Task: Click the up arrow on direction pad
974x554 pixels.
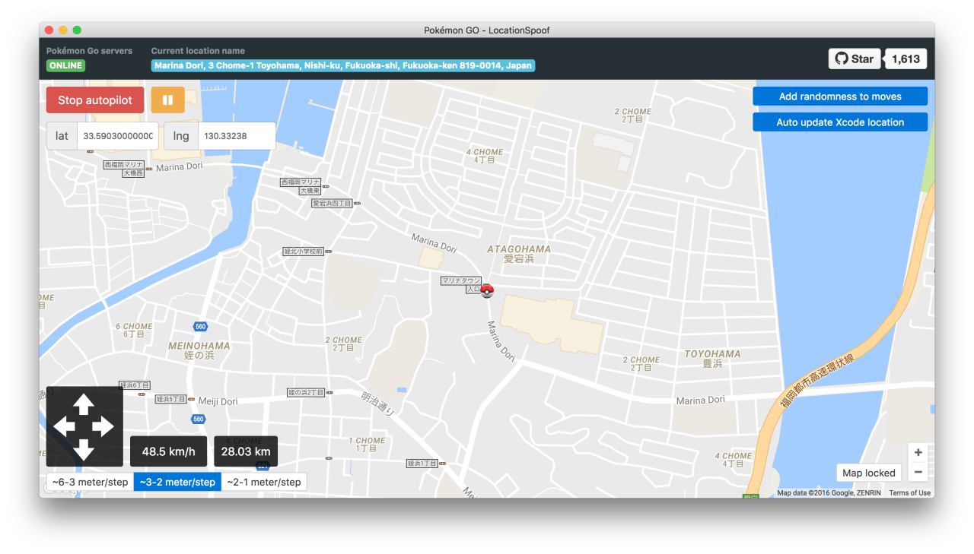Action: [x=84, y=404]
